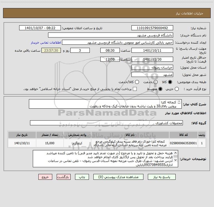Click scroll arrows in description box

[179, 102]
